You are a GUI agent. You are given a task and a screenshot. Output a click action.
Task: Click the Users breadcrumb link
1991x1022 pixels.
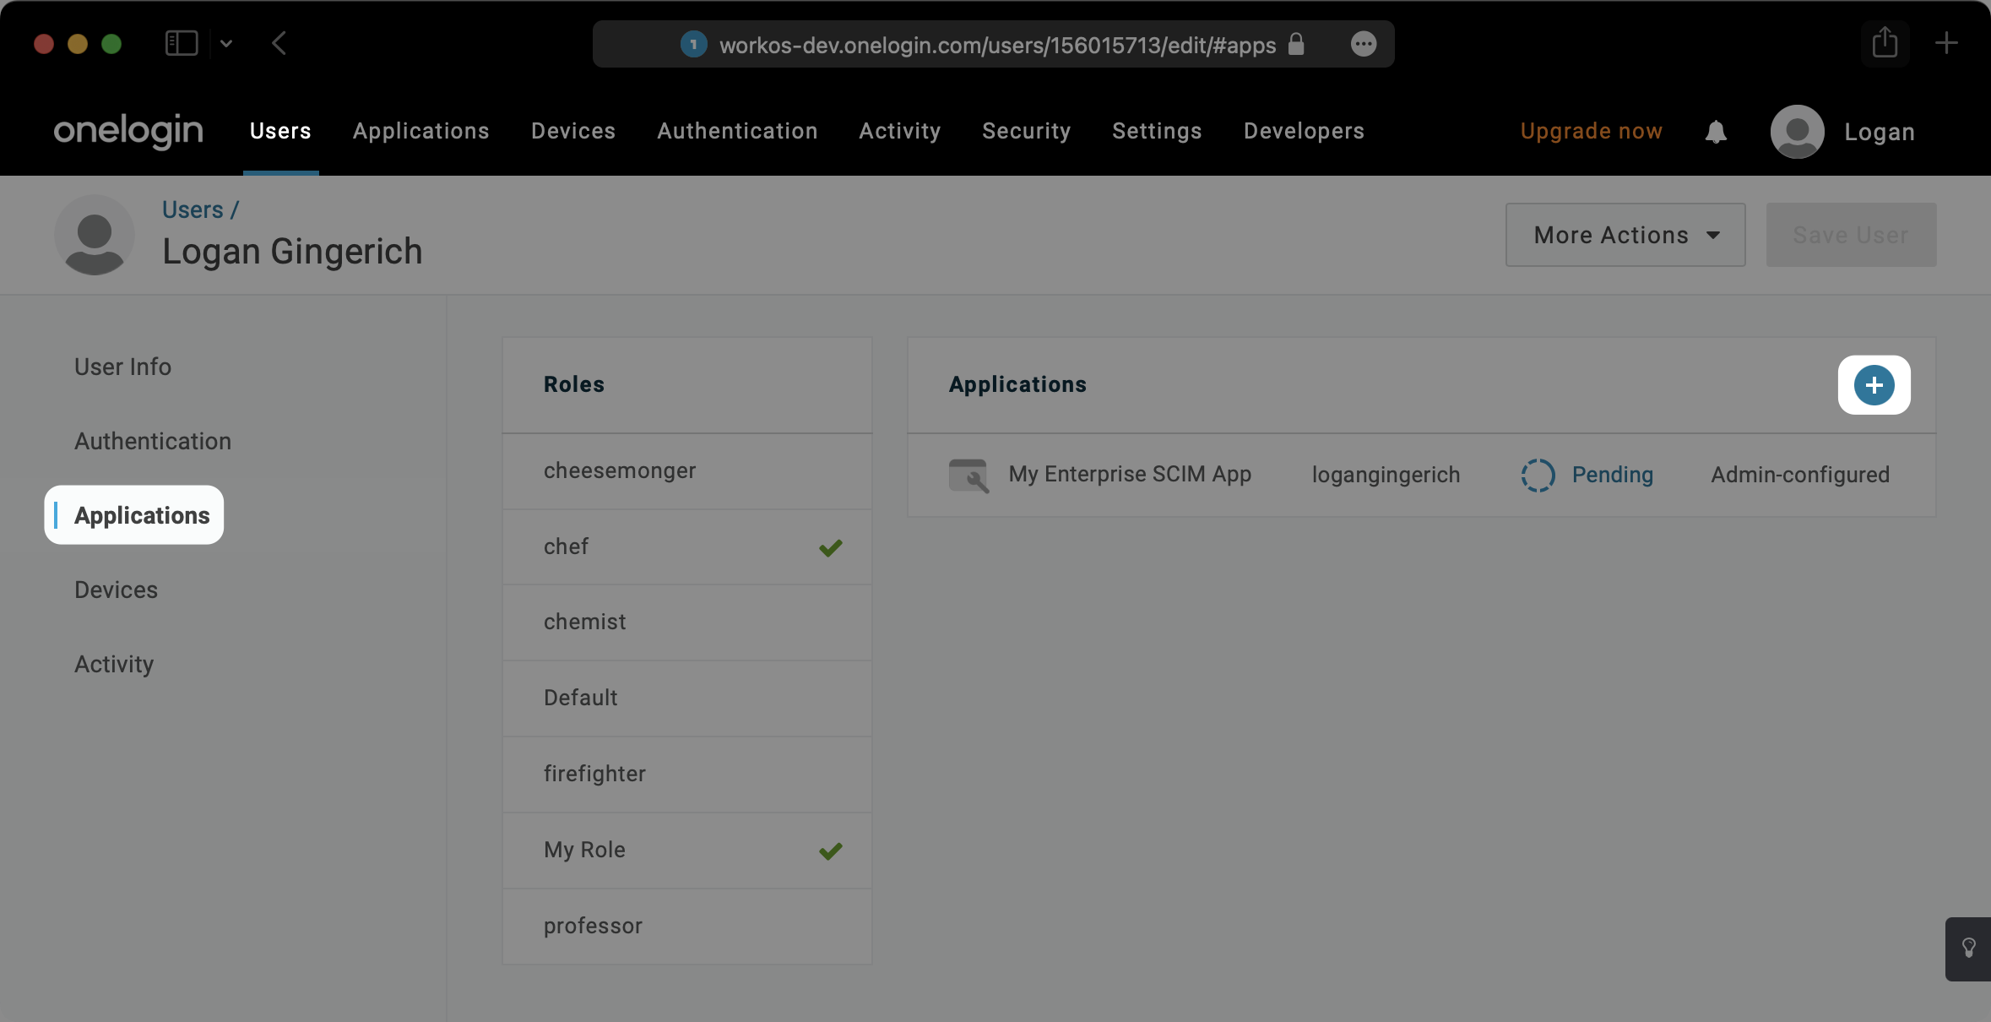click(x=191, y=209)
